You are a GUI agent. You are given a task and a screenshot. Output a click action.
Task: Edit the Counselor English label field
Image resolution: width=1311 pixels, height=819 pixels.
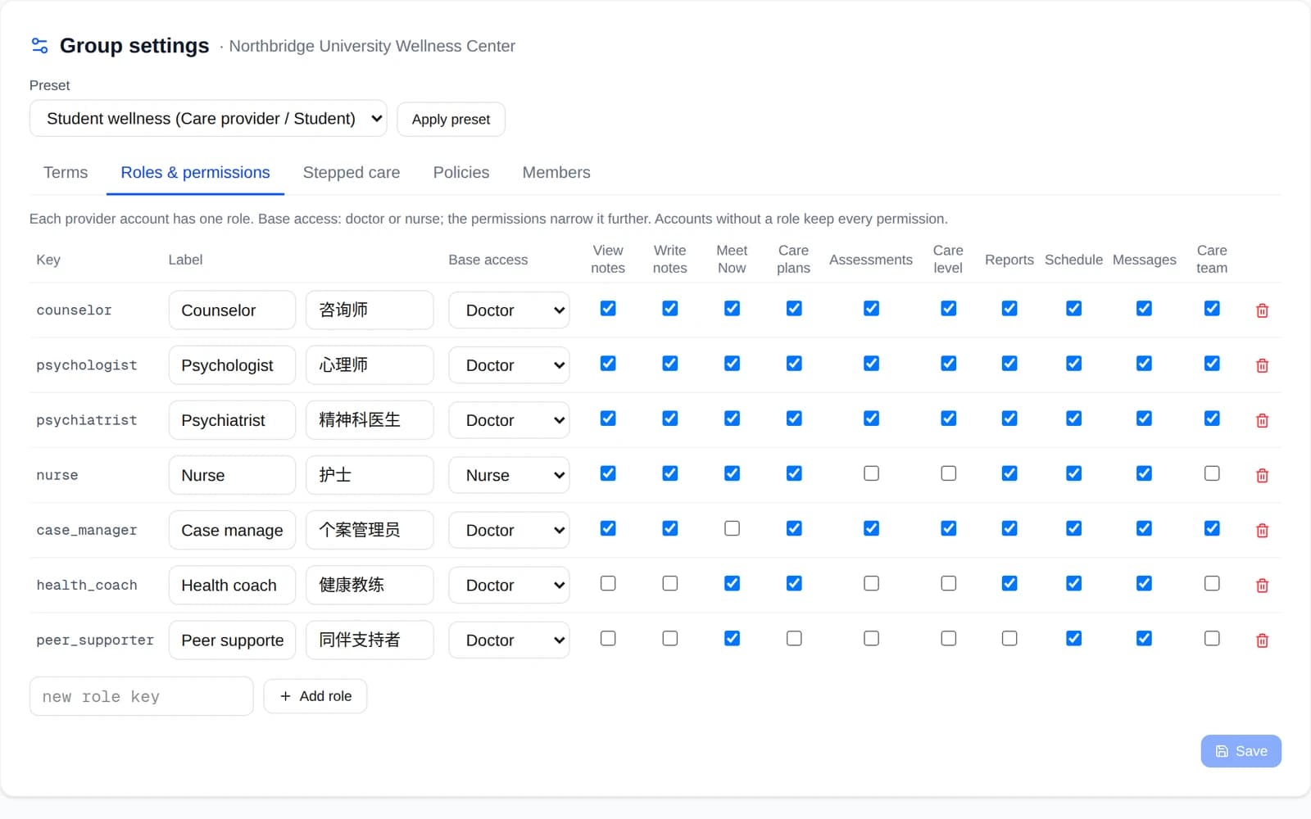(x=232, y=310)
